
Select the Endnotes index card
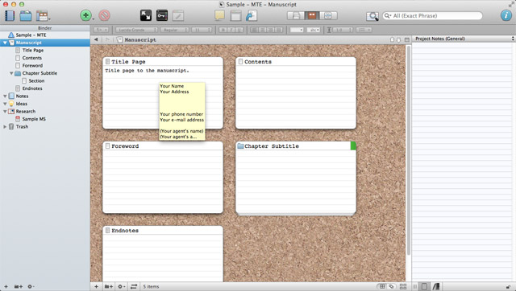(x=163, y=253)
